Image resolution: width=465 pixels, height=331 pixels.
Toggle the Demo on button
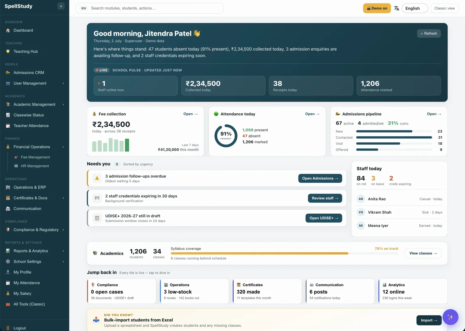click(x=377, y=8)
